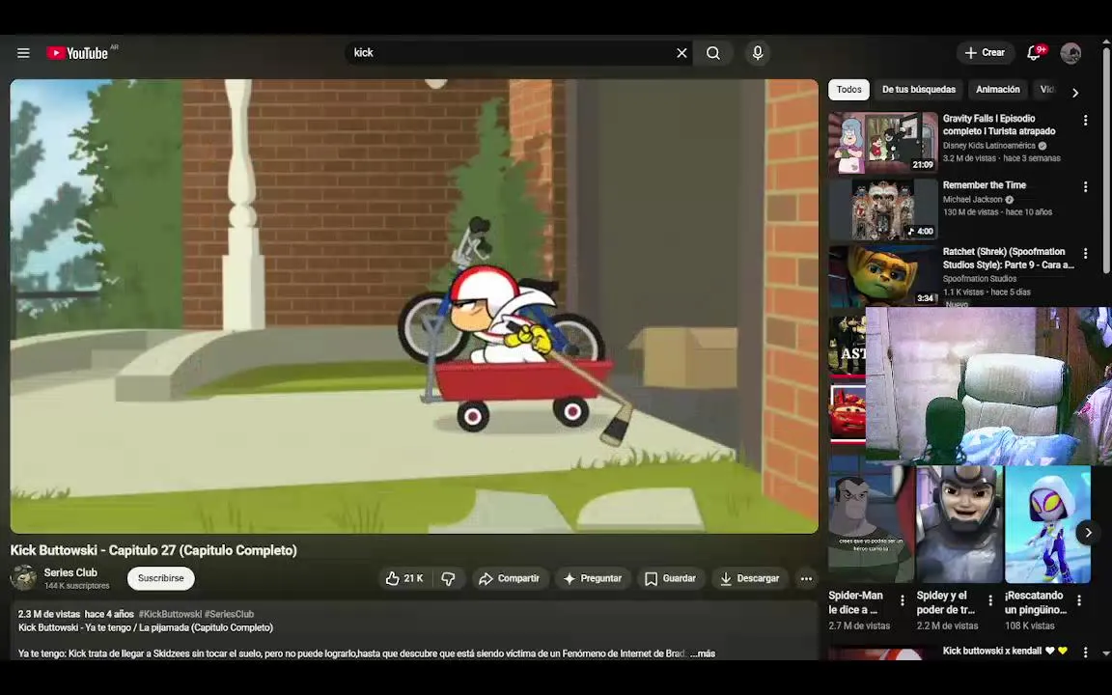Open options for the Spider-Man le dice short

(903, 600)
